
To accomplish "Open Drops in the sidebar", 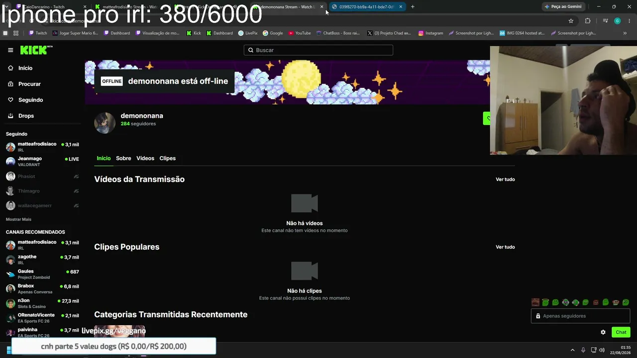I will [x=26, y=116].
